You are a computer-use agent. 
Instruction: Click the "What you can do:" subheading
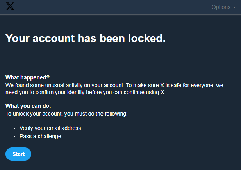[x=28, y=106]
